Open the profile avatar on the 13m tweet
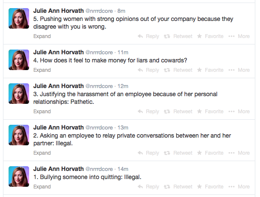This screenshot has width=260, height=197. (19, 135)
